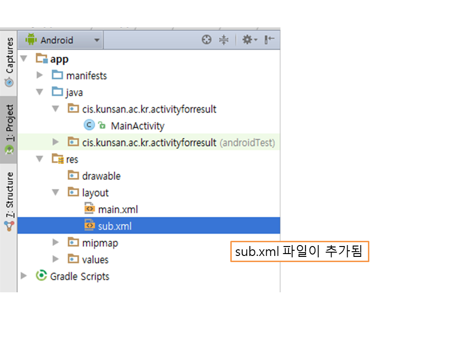Click the MainActivity class icon

(x=88, y=126)
